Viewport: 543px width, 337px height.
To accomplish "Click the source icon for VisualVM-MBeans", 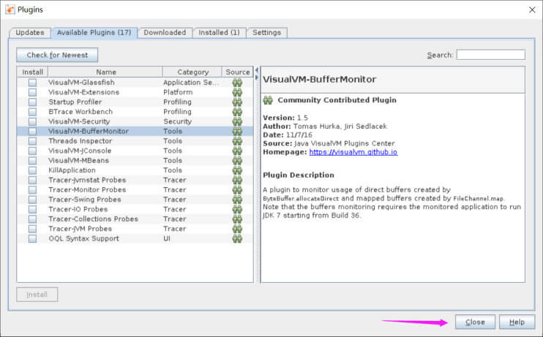I will click(x=237, y=160).
